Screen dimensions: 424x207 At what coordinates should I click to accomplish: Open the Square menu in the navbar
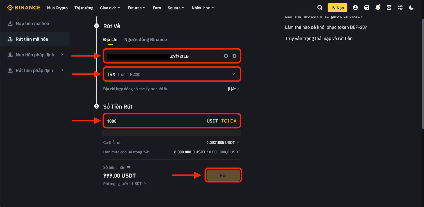tap(176, 8)
